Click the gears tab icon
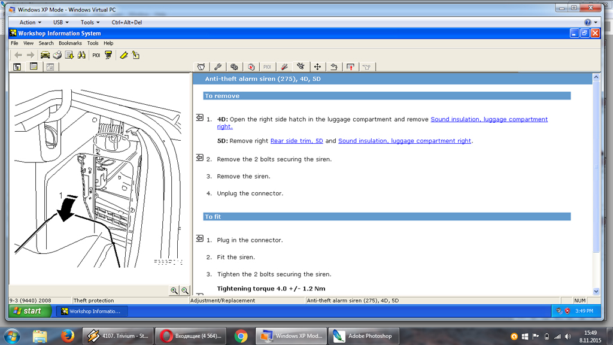This screenshot has width=613, height=345. coord(235,67)
